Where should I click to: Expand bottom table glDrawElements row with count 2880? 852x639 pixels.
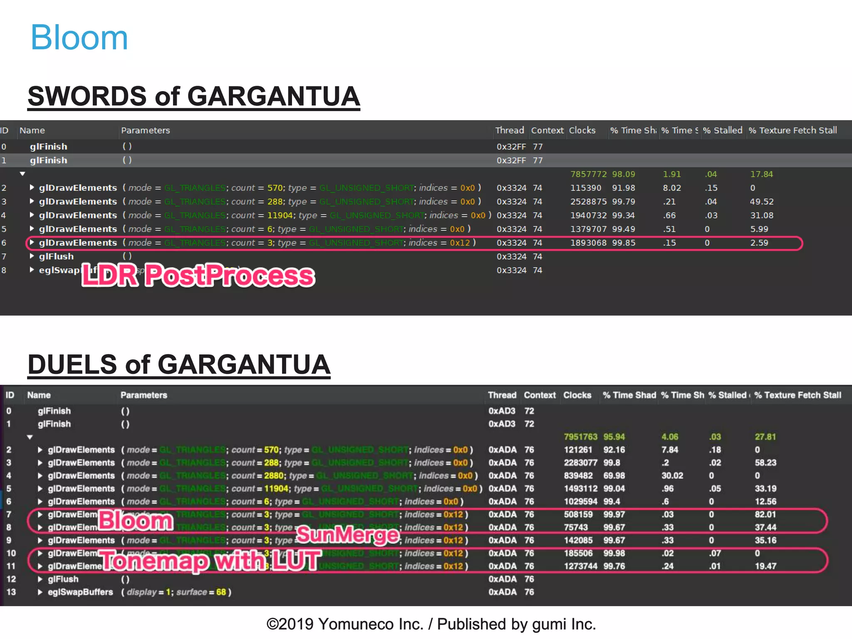(x=40, y=476)
